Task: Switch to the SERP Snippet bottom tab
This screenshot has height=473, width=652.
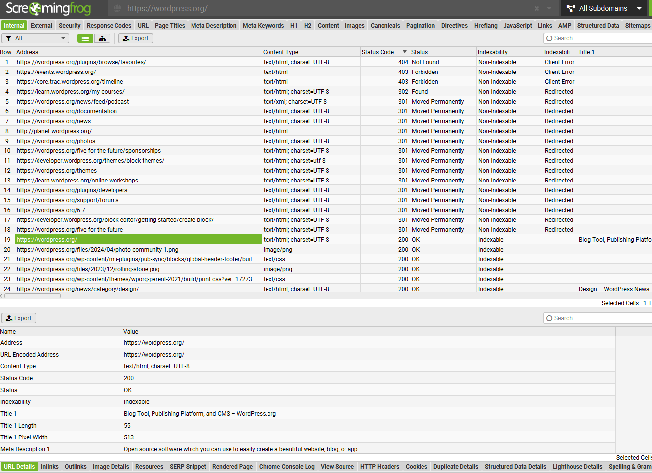Action: point(188,467)
